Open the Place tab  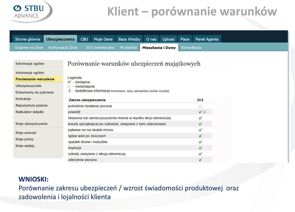point(185,39)
